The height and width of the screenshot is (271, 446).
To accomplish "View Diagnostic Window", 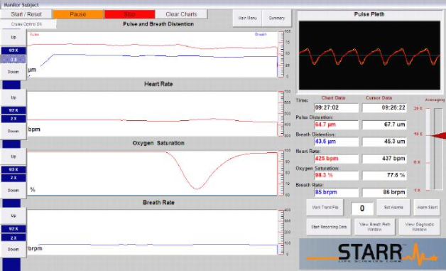I will (420, 227).
